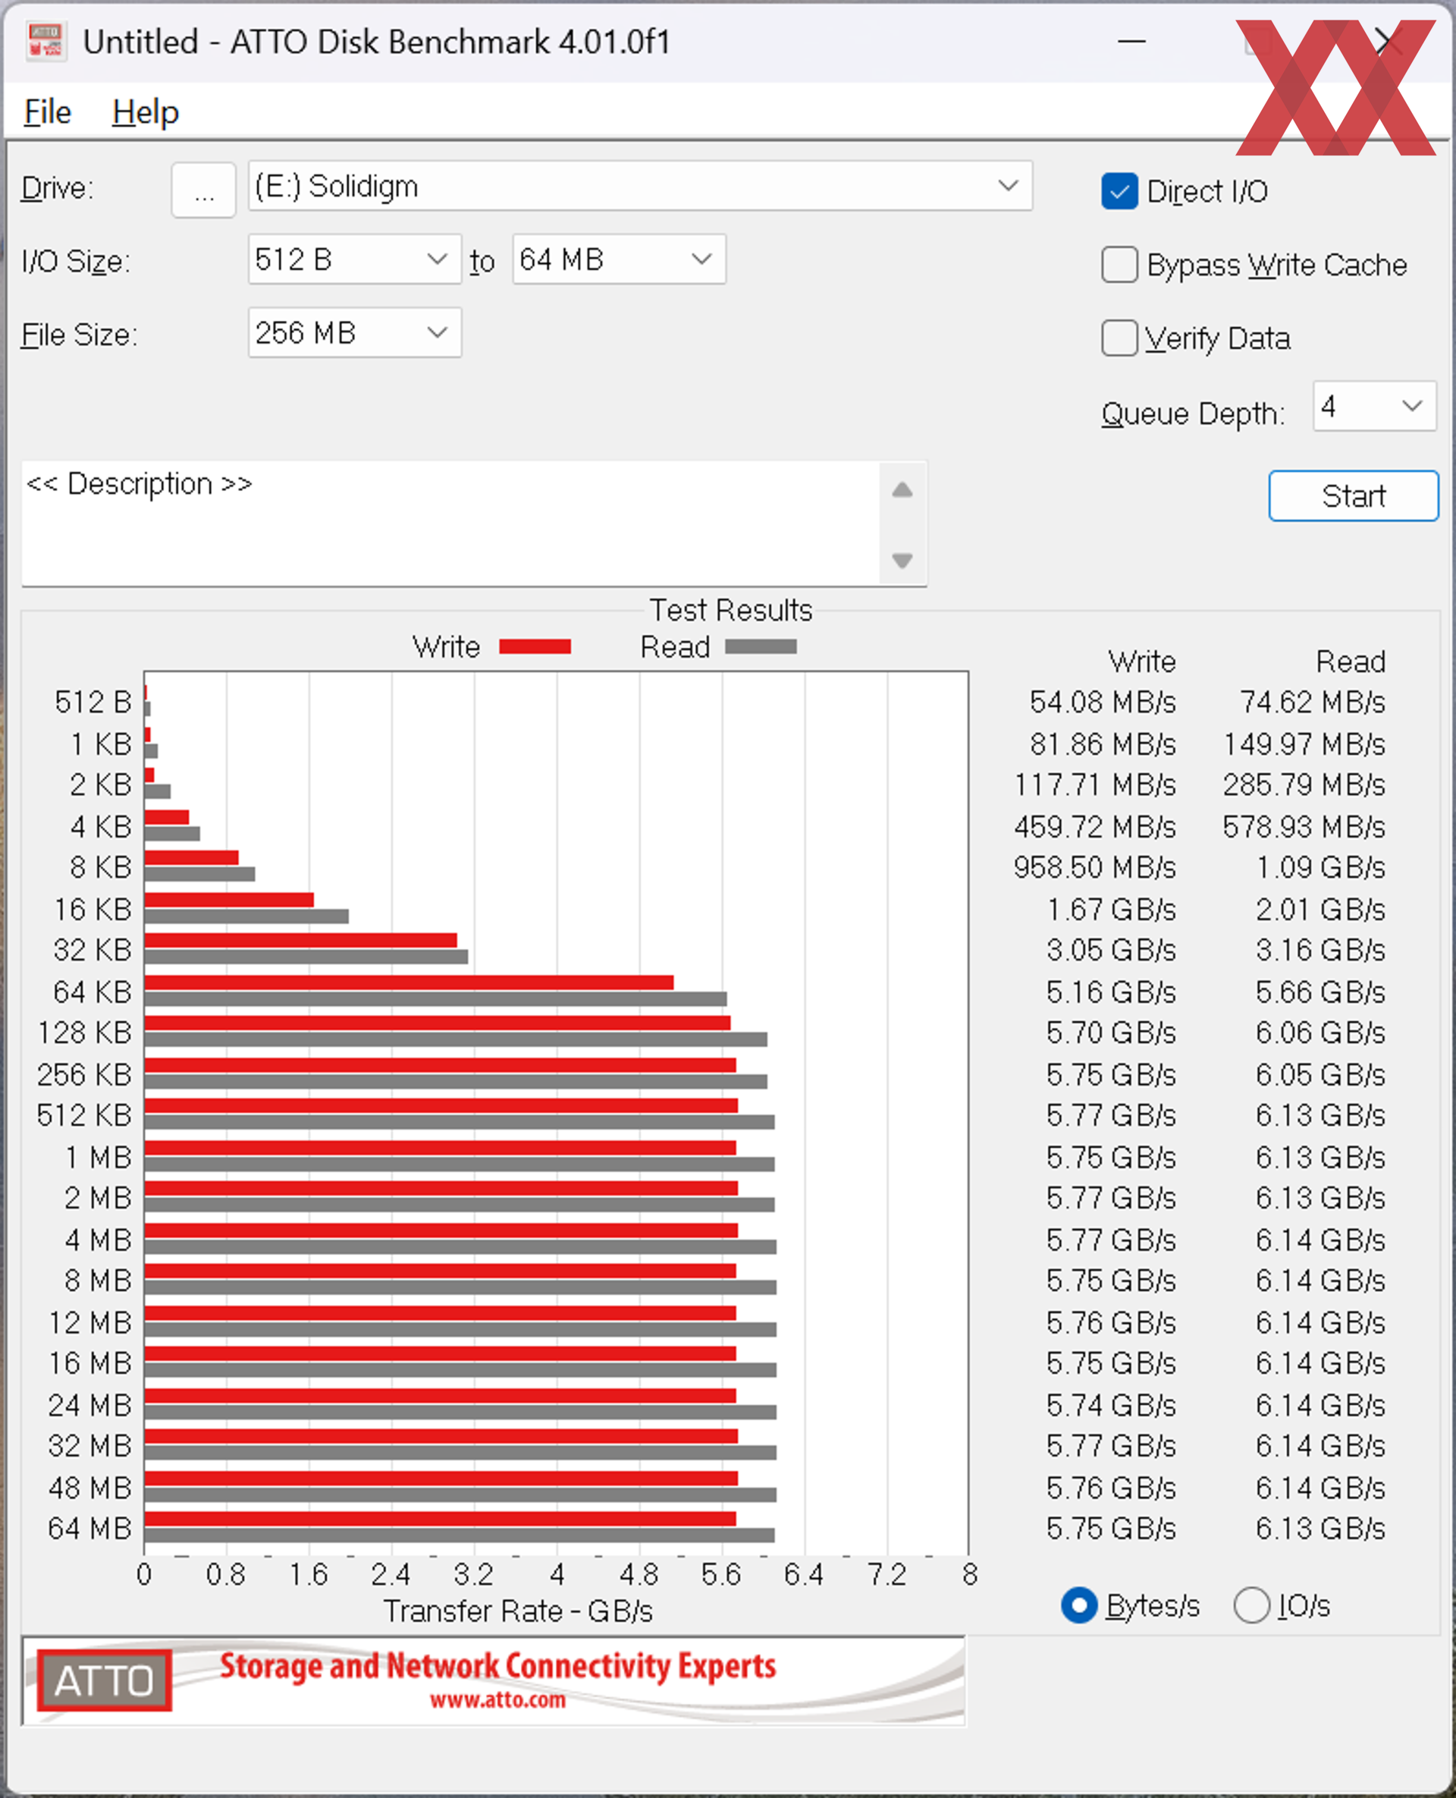Image resolution: width=1456 pixels, height=1798 pixels.
Task: Click the Transfer Rate - GB/s axis label
Action: [517, 1611]
